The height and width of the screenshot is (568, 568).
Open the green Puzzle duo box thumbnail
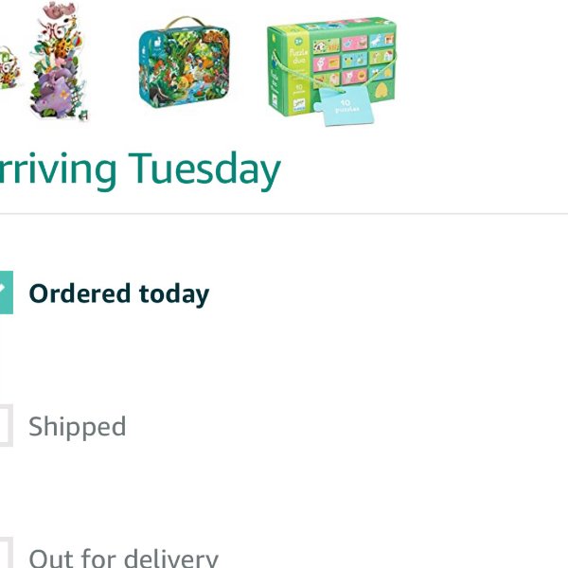pyautogui.click(x=332, y=71)
